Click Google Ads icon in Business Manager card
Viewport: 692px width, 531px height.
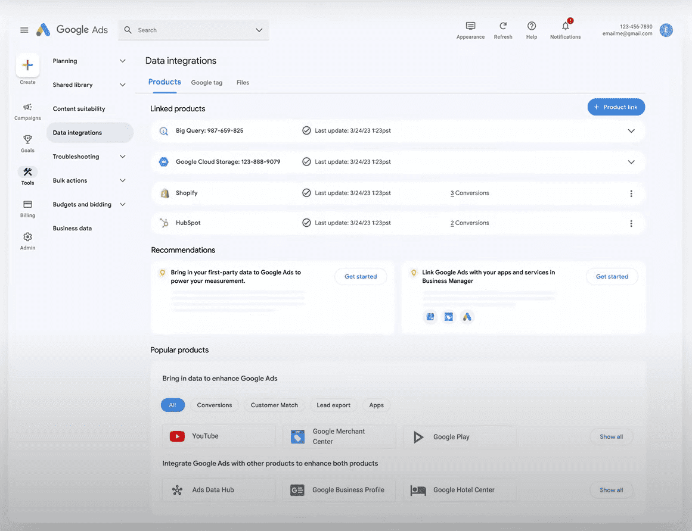tap(467, 317)
